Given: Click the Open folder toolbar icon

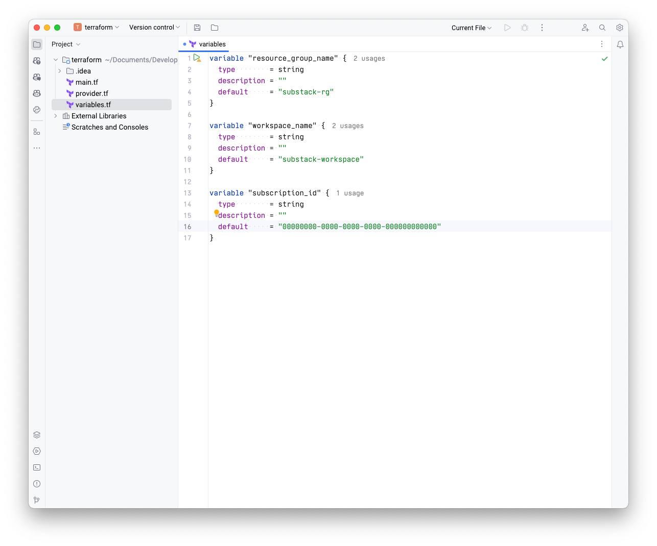Looking at the screenshot, I should tap(215, 28).
